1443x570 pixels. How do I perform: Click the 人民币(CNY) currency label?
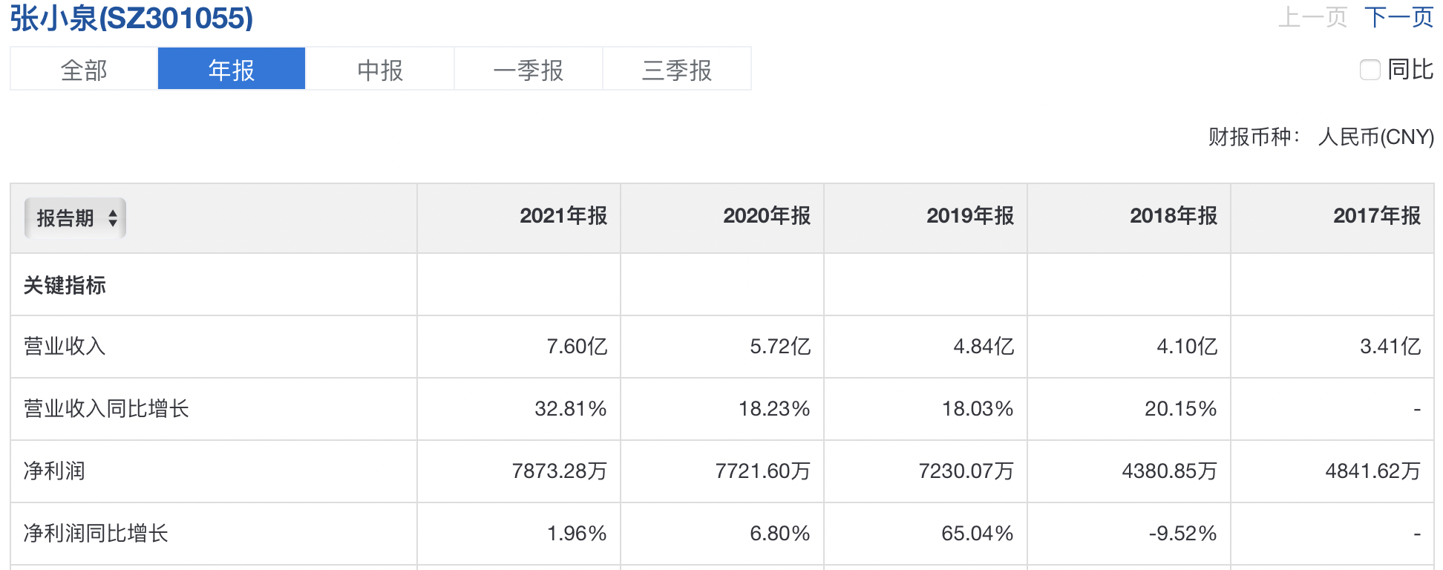tap(1375, 137)
